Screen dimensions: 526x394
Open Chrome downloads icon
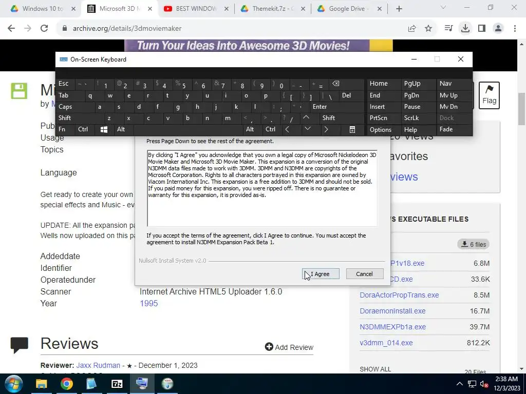click(465, 29)
